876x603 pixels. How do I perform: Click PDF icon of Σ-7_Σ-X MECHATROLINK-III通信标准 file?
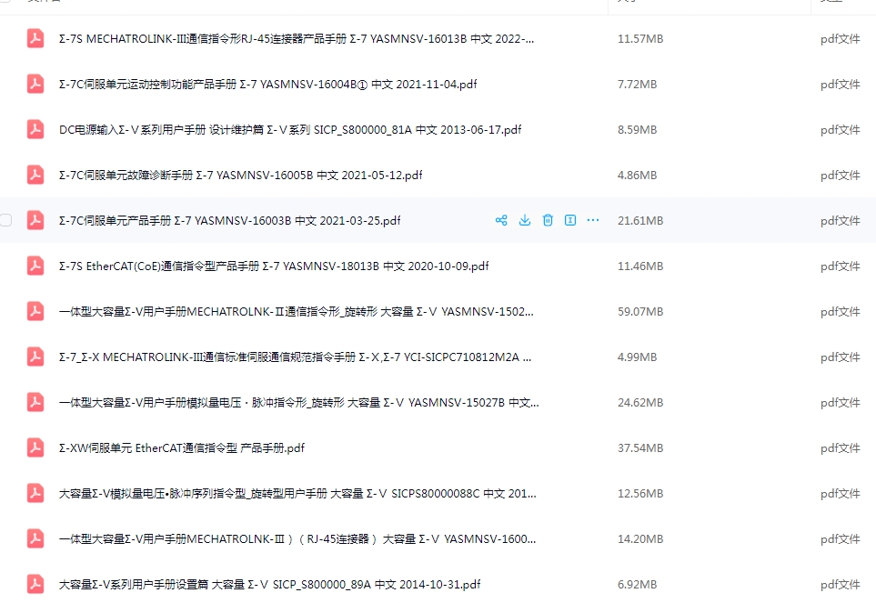point(35,357)
